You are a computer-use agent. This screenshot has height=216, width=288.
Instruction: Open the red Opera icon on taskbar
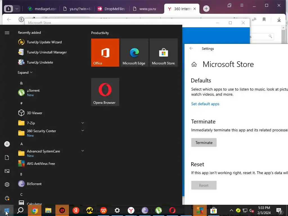point(172,210)
